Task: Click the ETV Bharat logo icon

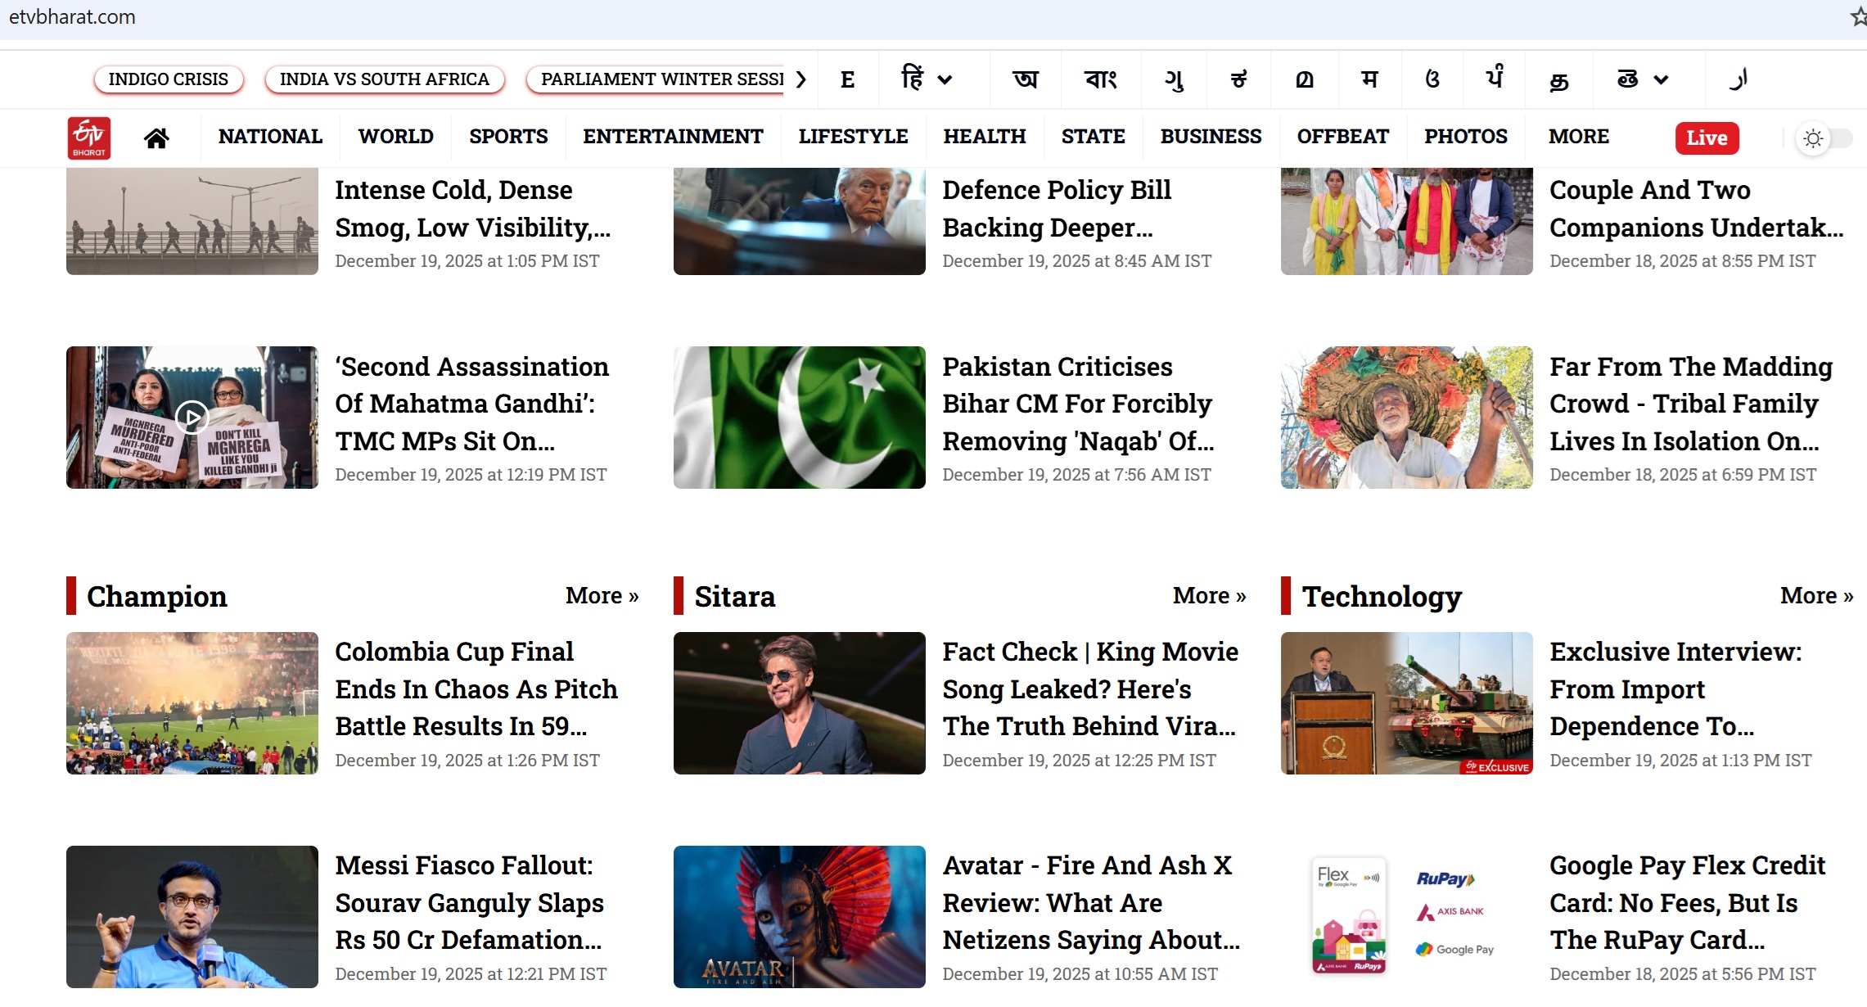Action: tap(88, 138)
